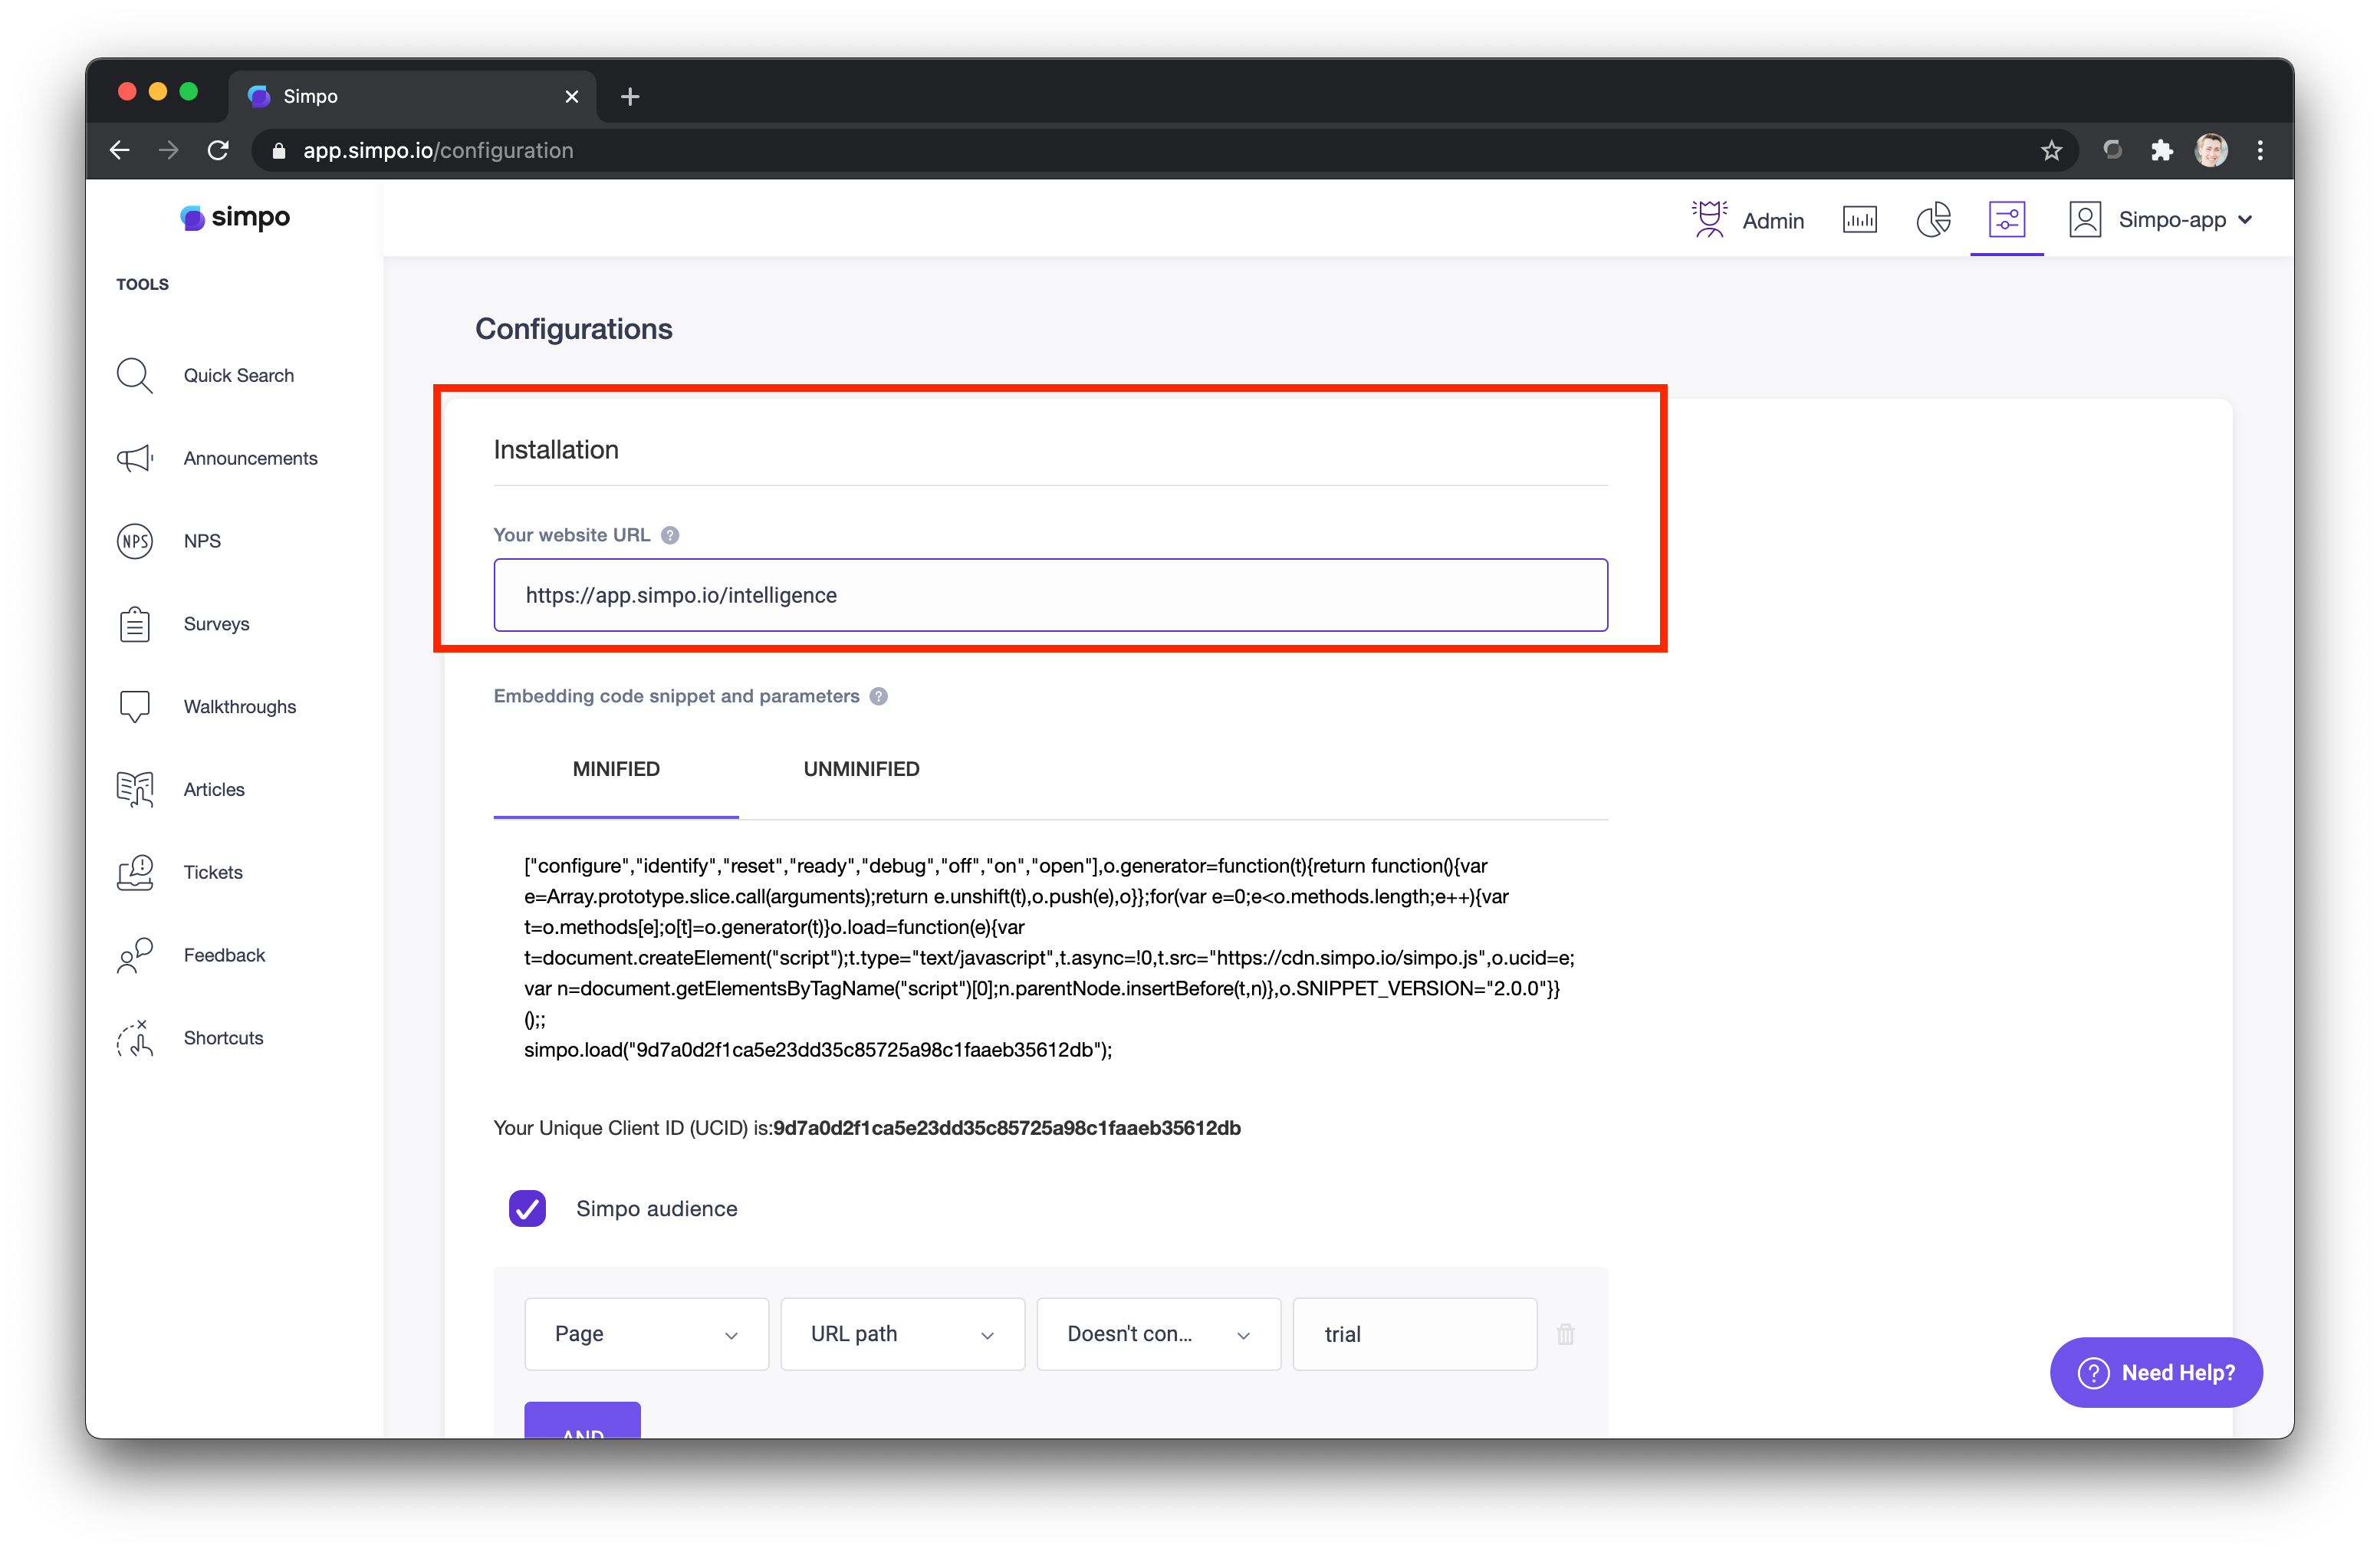Click the Surveys clipboard icon
The width and height of the screenshot is (2380, 1552).
(x=134, y=624)
